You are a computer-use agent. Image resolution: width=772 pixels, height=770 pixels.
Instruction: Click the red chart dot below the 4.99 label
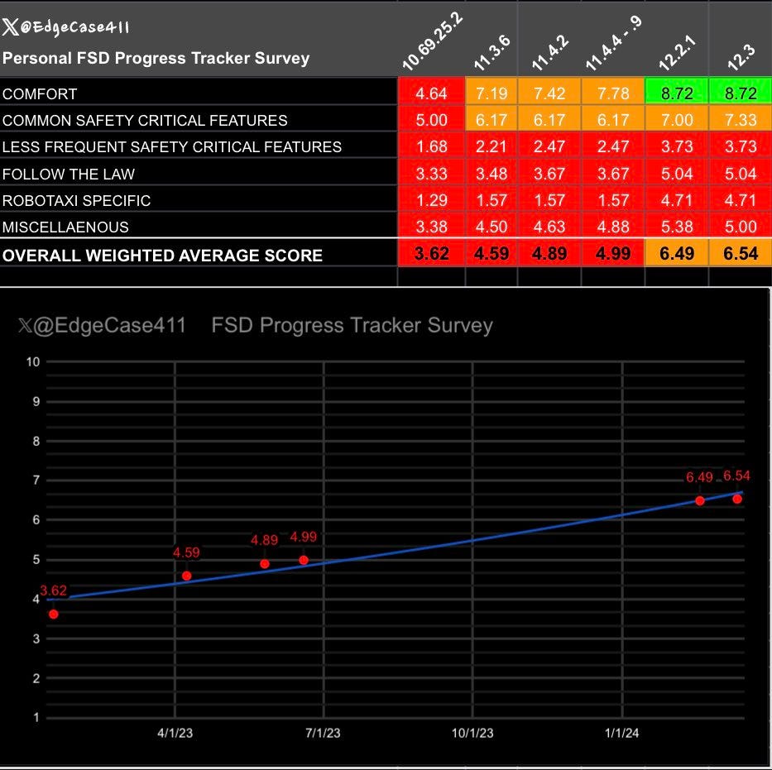pos(304,560)
